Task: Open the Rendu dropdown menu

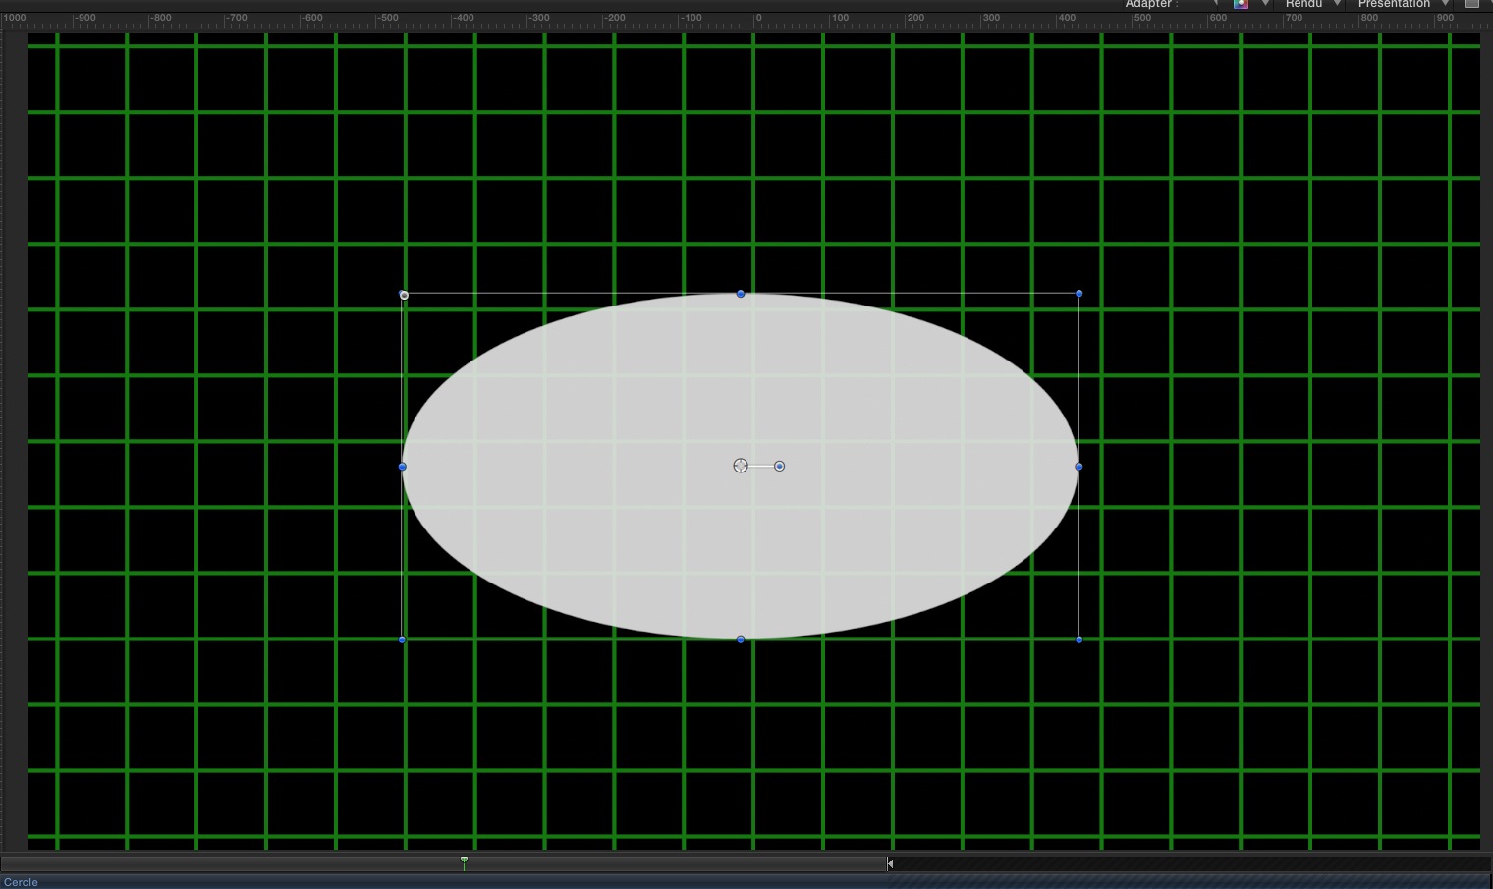Action: pos(1311,4)
